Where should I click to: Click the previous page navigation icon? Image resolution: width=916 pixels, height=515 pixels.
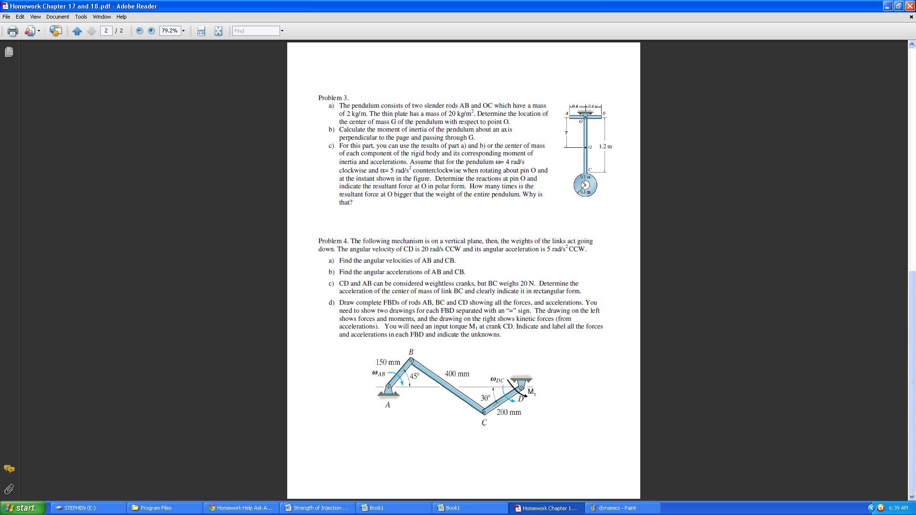(x=77, y=31)
